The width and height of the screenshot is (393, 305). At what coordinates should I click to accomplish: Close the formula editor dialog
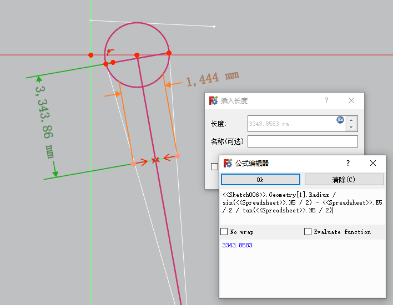[373, 163]
